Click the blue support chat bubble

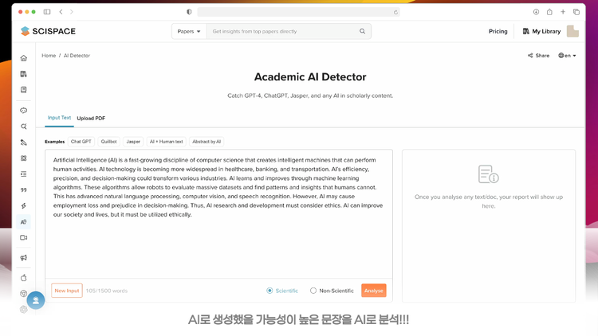coord(36,300)
